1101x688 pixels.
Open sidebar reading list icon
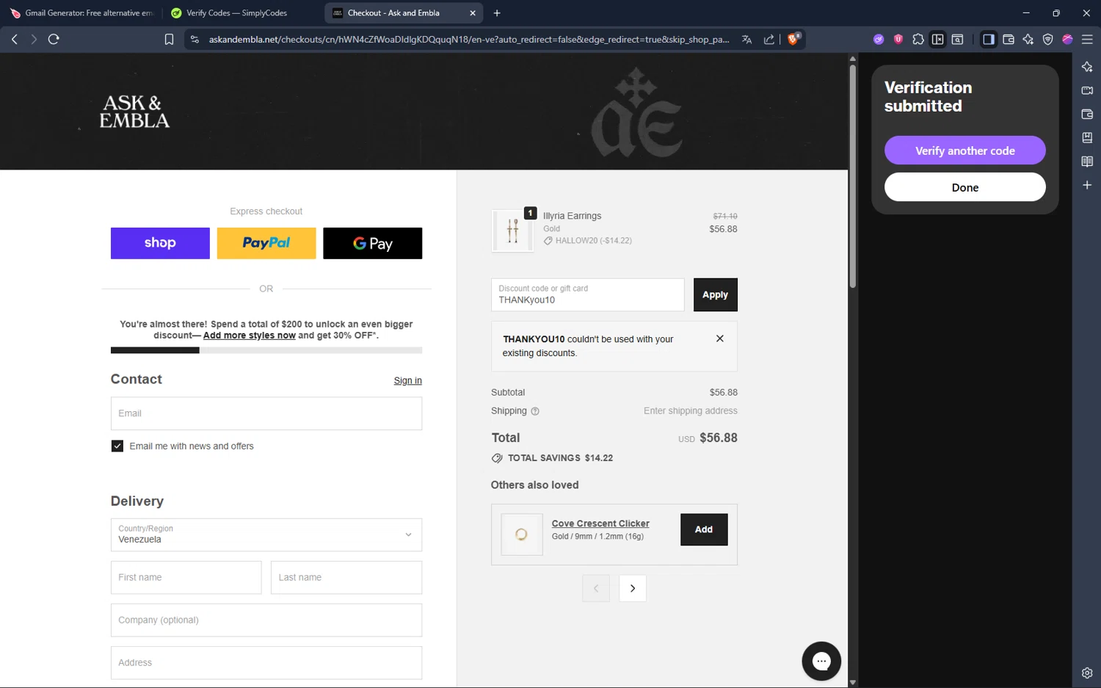(1087, 162)
